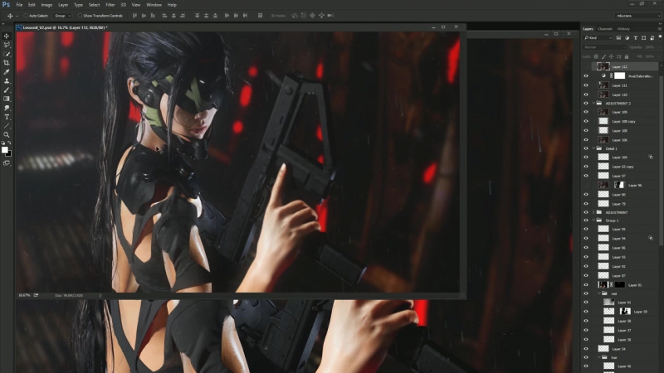664x373 pixels.
Task: Hide ADJUSTMENT 2 group with eye icon
Action: pyautogui.click(x=586, y=103)
